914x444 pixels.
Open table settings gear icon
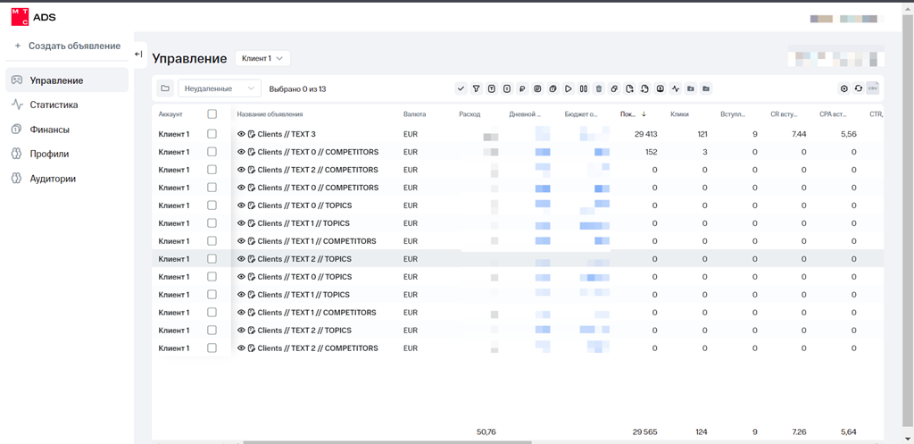(843, 88)
